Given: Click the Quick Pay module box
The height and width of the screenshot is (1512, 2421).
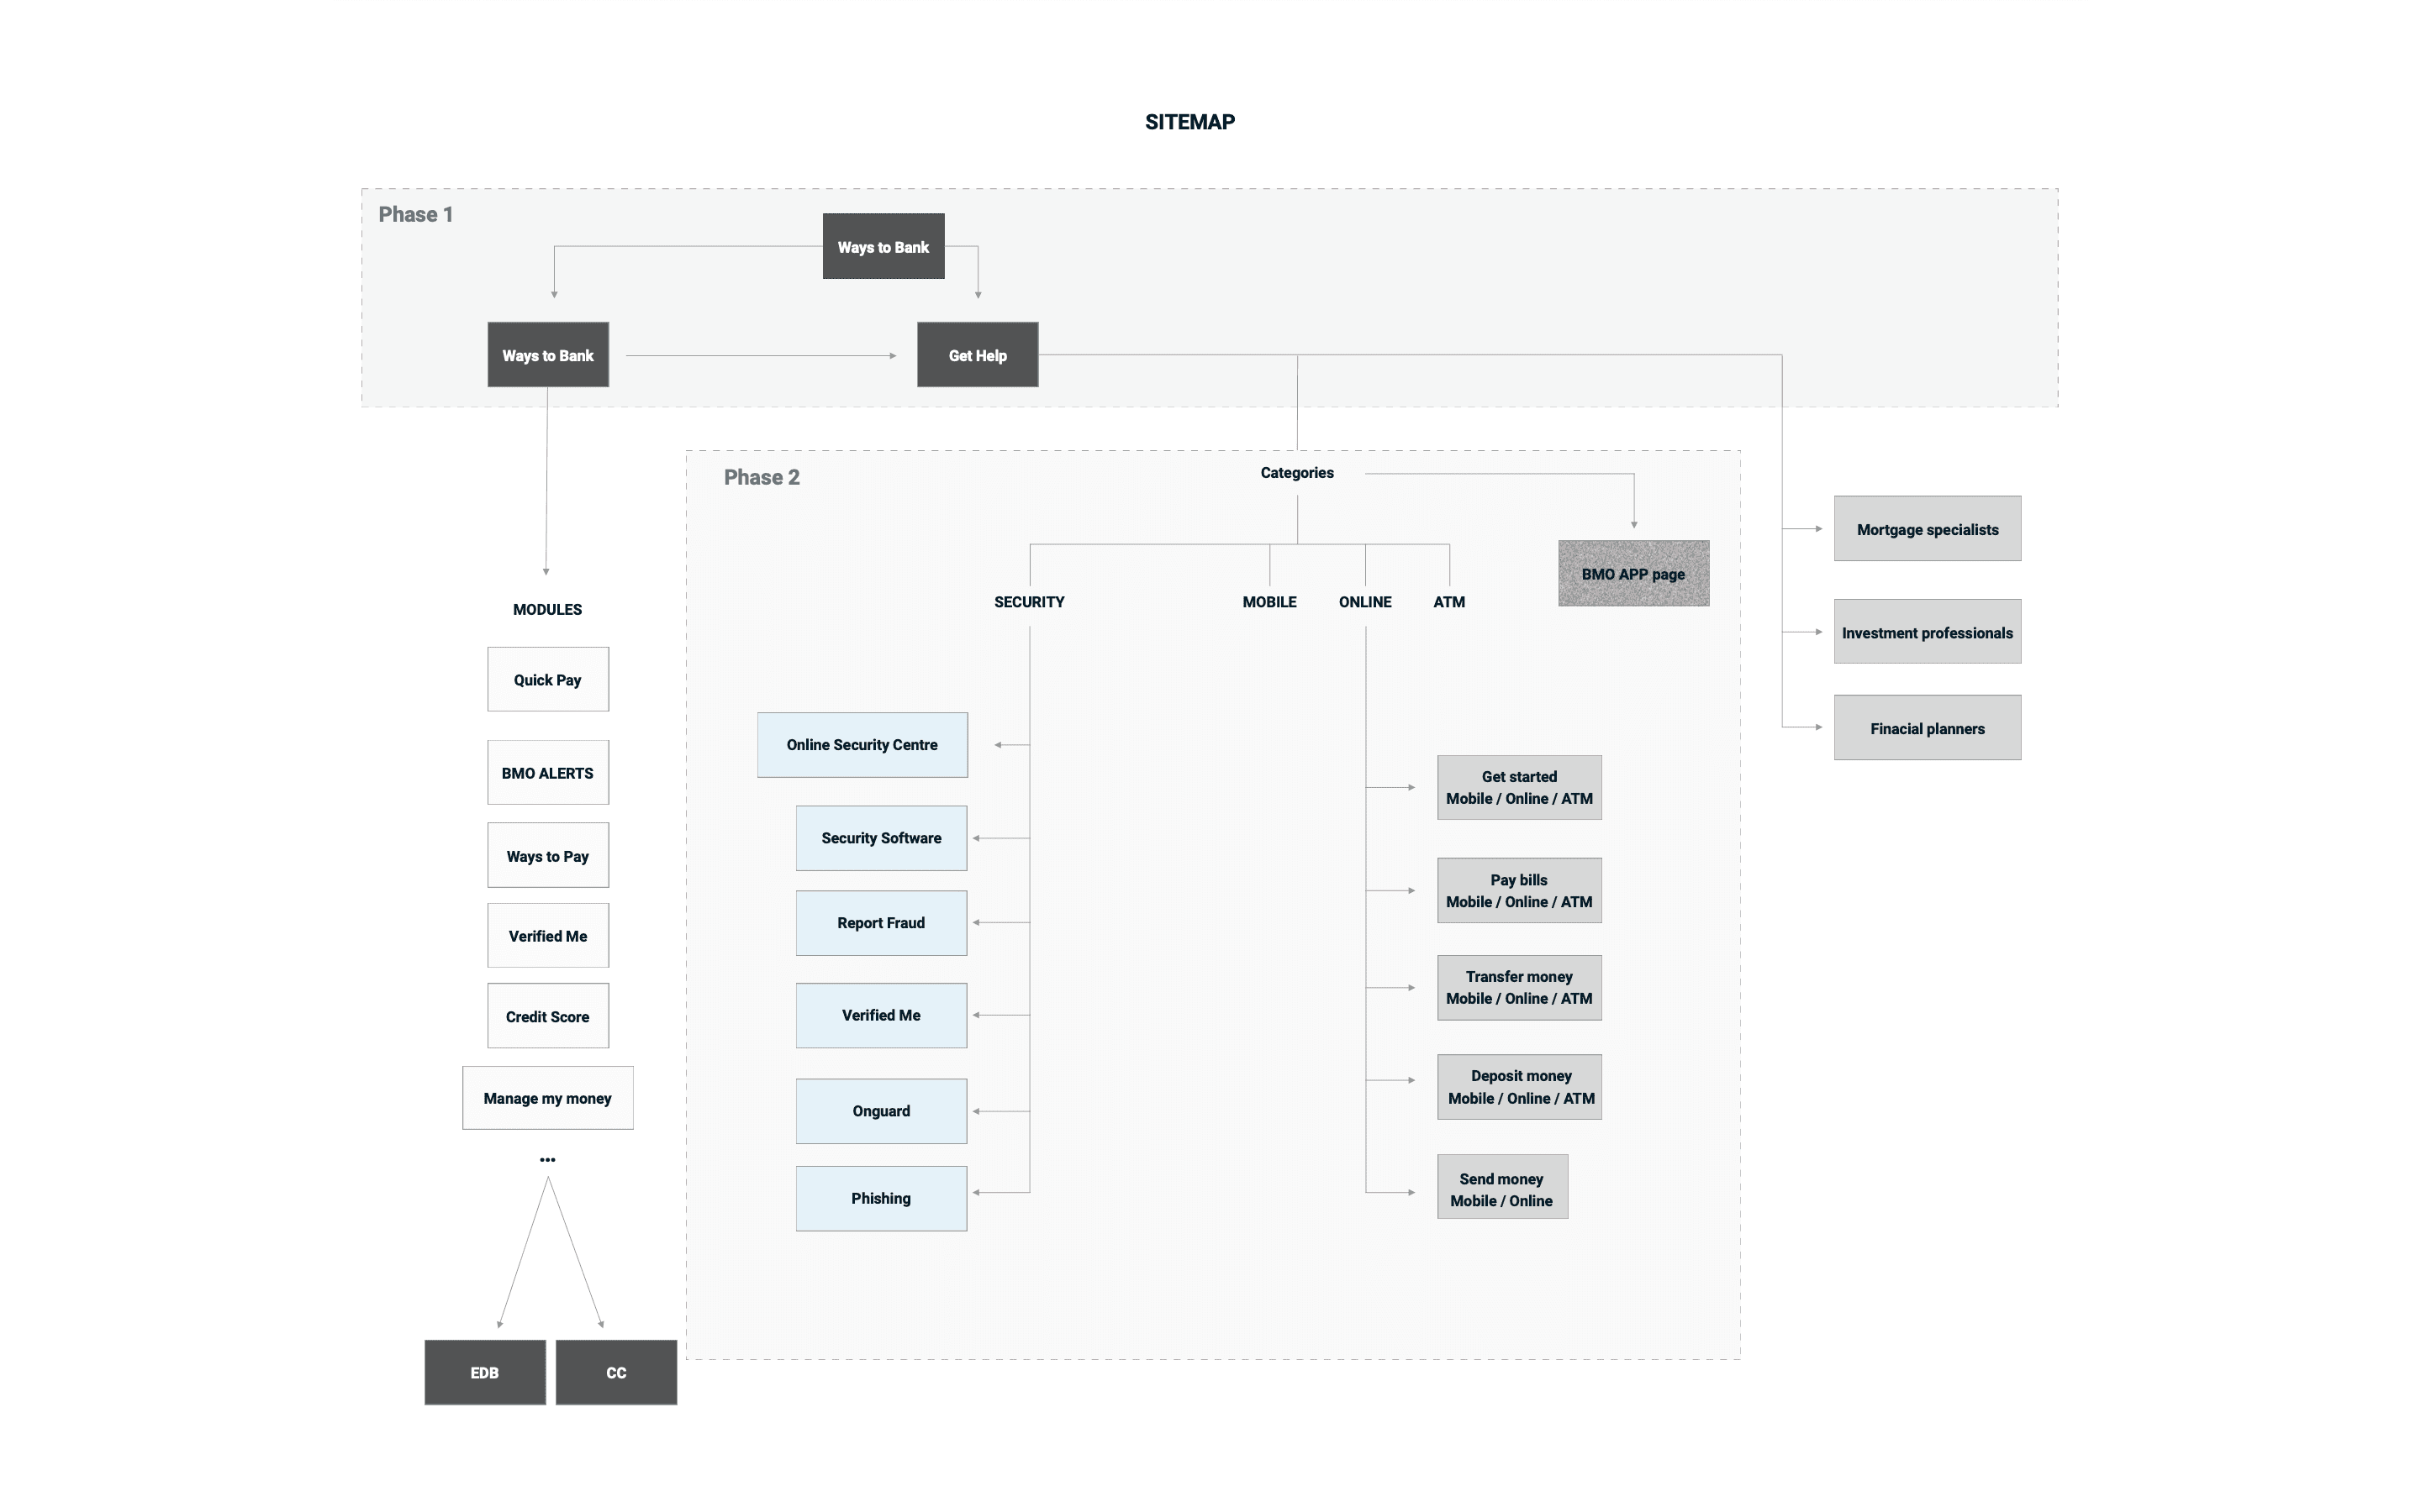Looking at the screenshot, I should tap(547, 680).
